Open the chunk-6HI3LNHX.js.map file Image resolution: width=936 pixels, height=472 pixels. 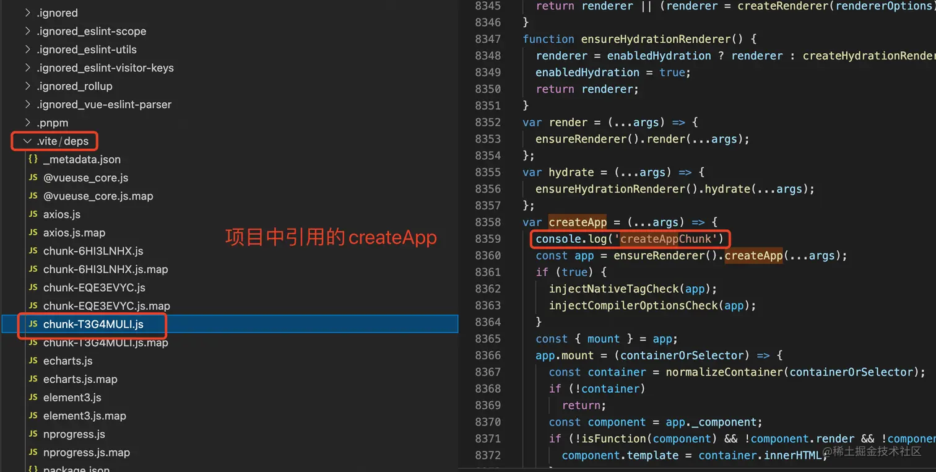pos(105,269)
